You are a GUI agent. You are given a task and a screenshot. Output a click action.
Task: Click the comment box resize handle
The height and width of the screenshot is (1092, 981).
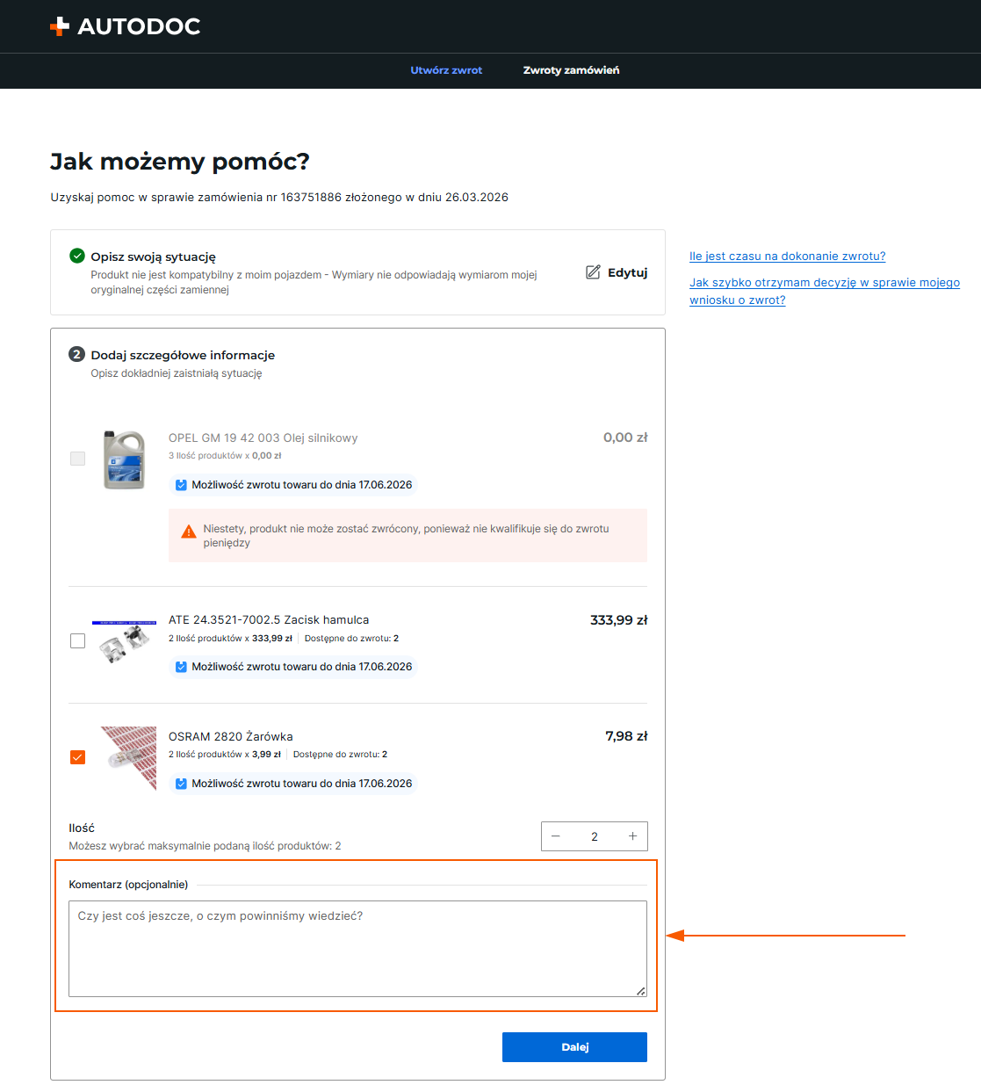coord(641,991)
